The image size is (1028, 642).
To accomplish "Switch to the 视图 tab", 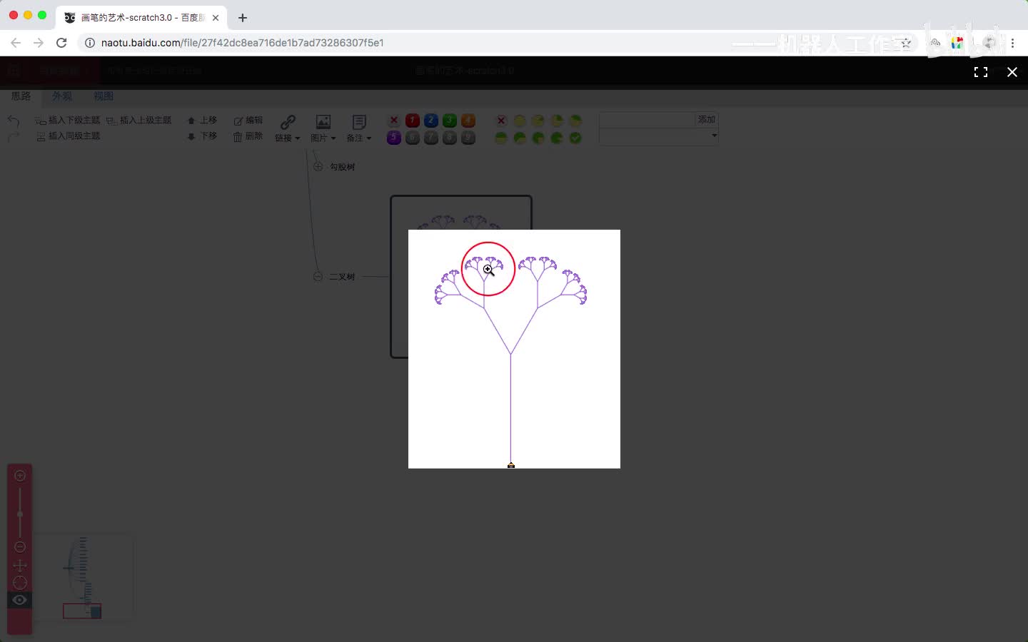I will pyautogui.click(x=104, y=96).
